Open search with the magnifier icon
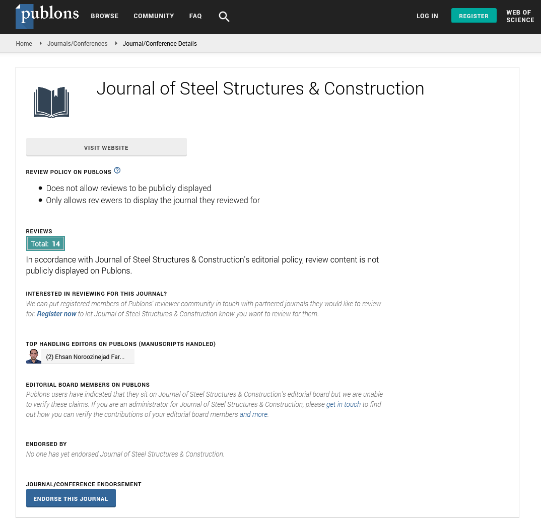This screenshot has height=530, width=541. coord(224,17)
